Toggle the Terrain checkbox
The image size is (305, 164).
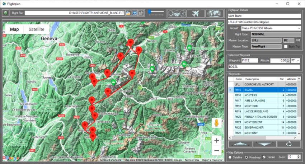(264, 157)
